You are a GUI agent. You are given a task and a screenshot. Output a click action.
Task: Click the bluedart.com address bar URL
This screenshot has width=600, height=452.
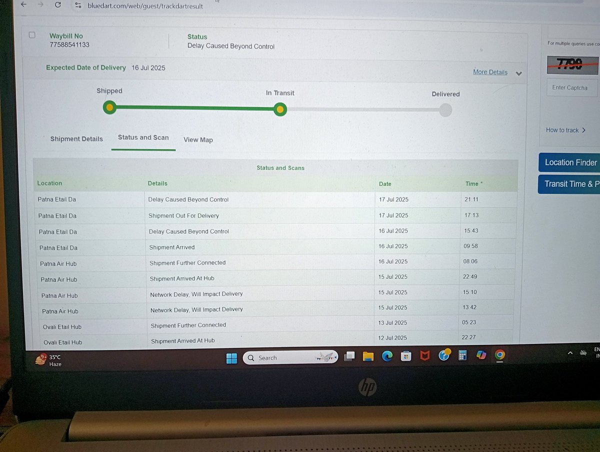(145, 5)
